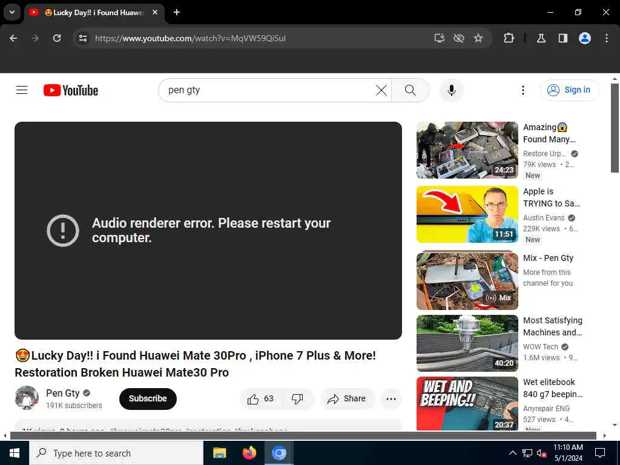Open network icon in system tray
Viewport: 620px width, 465px height.
tap(527, 453)
